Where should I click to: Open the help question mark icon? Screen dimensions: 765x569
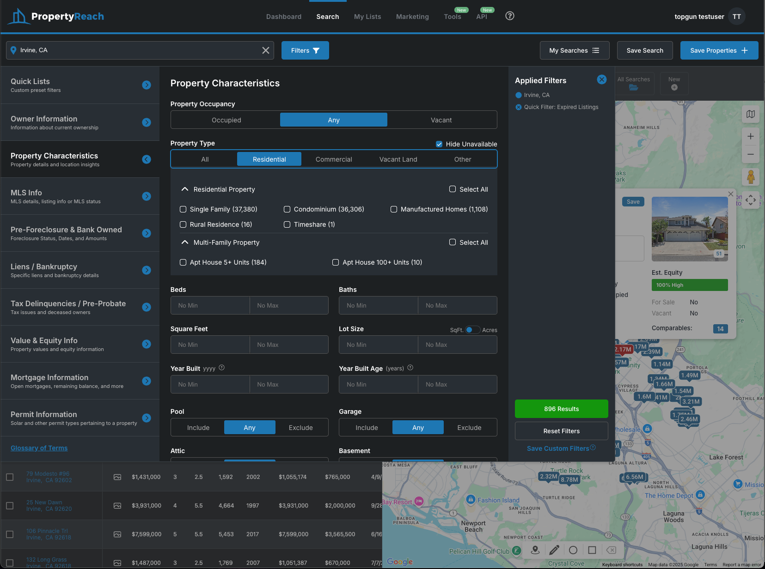[x=510, y=16]
